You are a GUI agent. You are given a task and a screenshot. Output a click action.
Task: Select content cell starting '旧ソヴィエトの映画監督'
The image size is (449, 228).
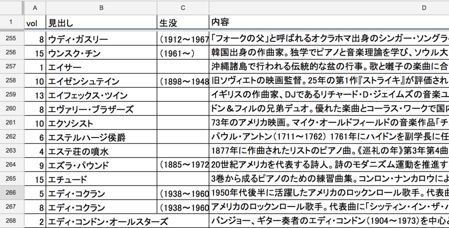coord(329,81)
